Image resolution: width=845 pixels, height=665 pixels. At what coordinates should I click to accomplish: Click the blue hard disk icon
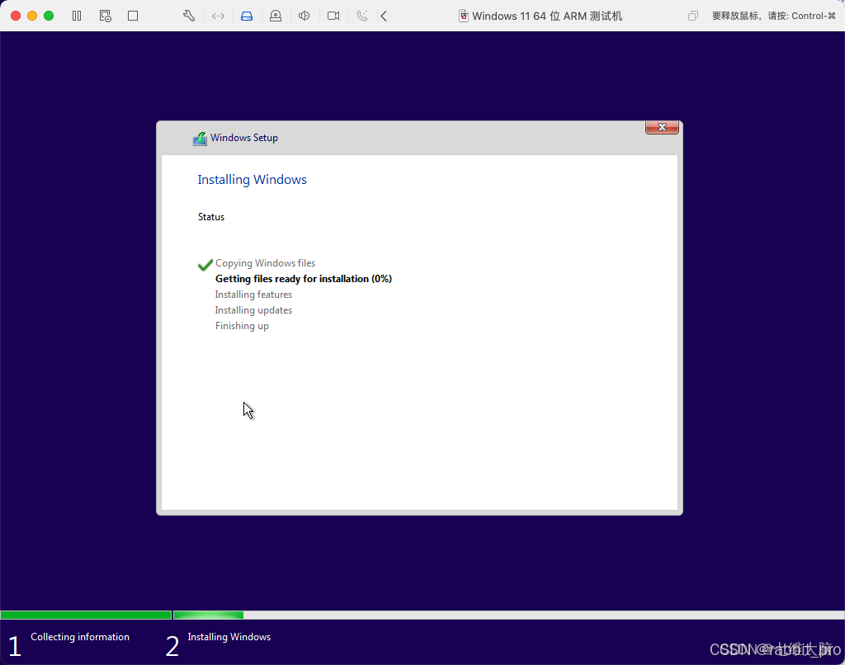[247, 16]
